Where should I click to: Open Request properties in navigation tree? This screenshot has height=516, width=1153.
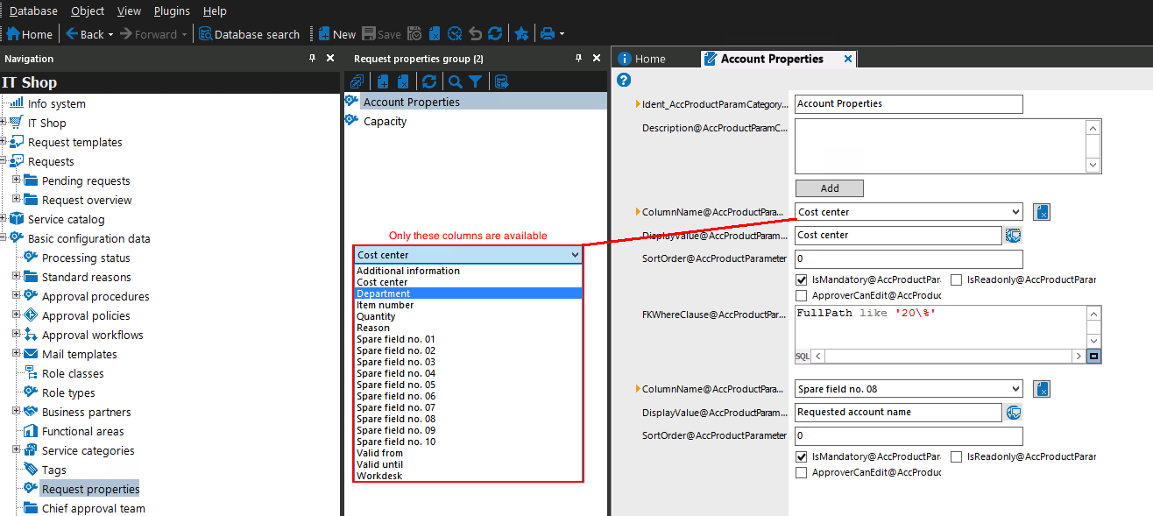click(x=90, y=489)
